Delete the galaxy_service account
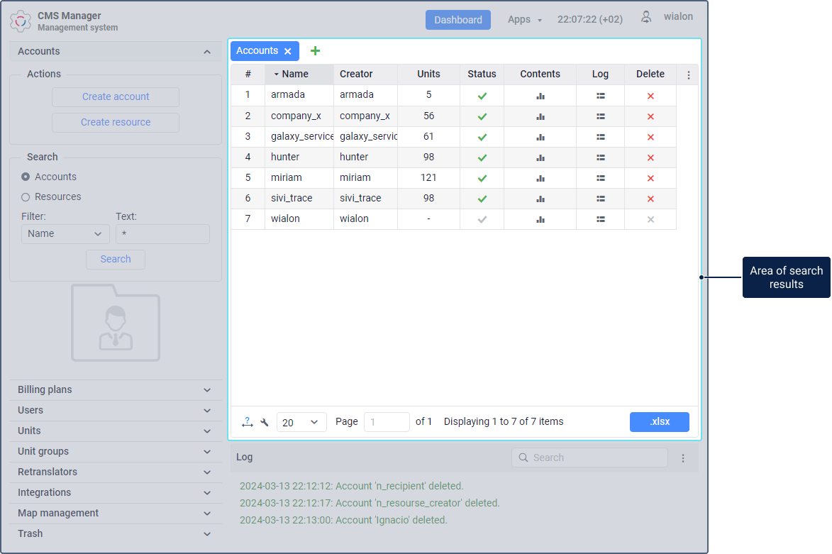 [x=650, y=137]
